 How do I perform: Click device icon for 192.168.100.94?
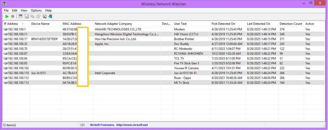click(x=5, y=58)
